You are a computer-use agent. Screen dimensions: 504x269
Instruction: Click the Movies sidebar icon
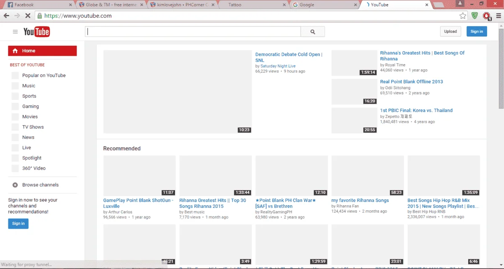(15, 117)
